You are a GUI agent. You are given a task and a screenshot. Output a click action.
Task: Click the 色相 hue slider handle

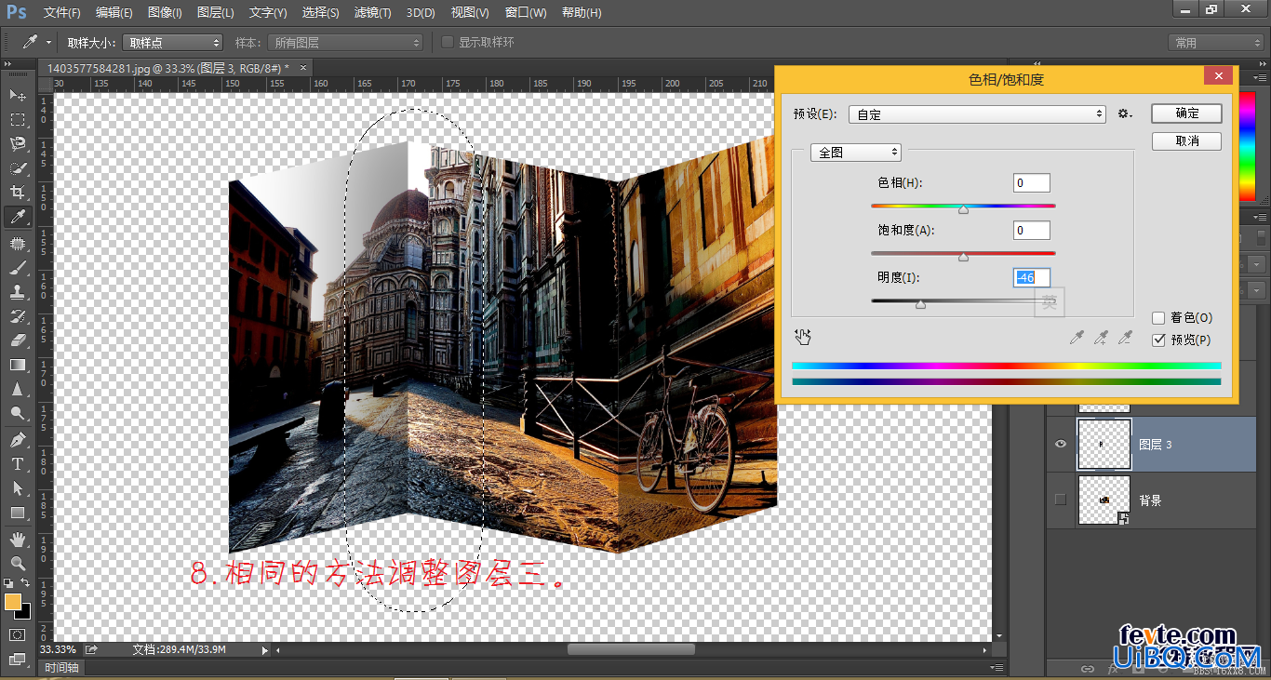click(x=963, y=209)
